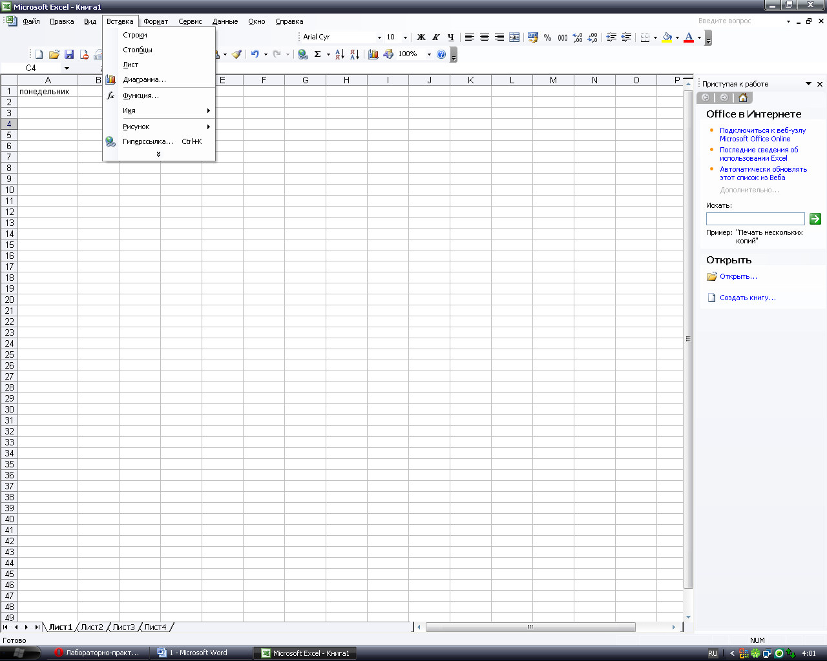The height and width of the screenshot is (661, 827).
Task: Toggle Italic (К) formatting
Action: pyautogui.click(x=436, y=37)
